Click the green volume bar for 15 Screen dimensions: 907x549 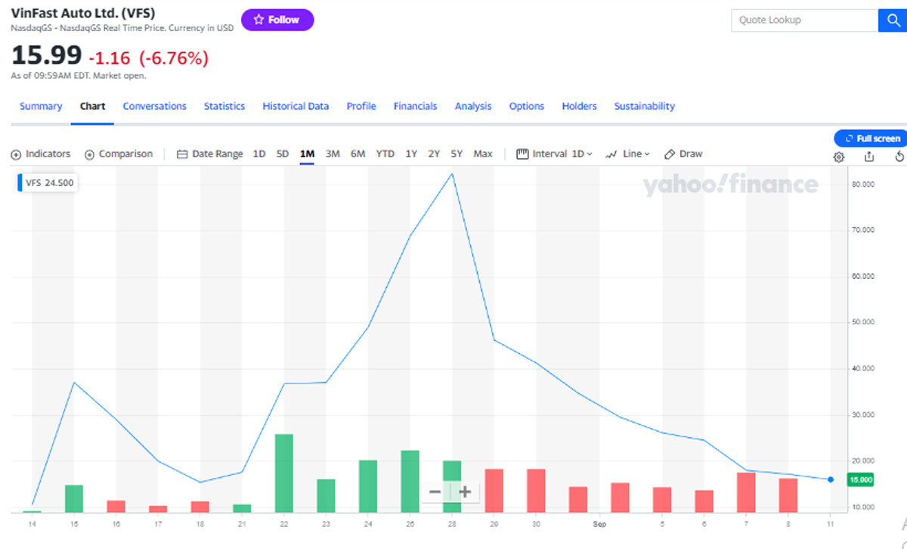coord(74,498)
